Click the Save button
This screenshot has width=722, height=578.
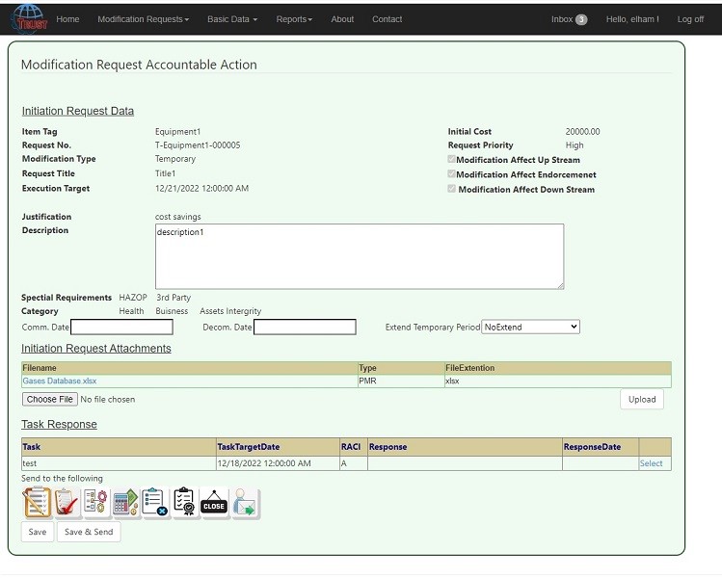click(38, 532)
